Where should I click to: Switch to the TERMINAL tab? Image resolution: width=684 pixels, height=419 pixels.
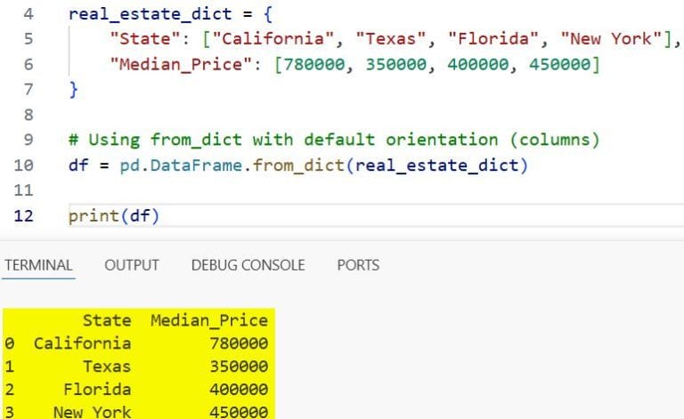(x=38, y=265)
